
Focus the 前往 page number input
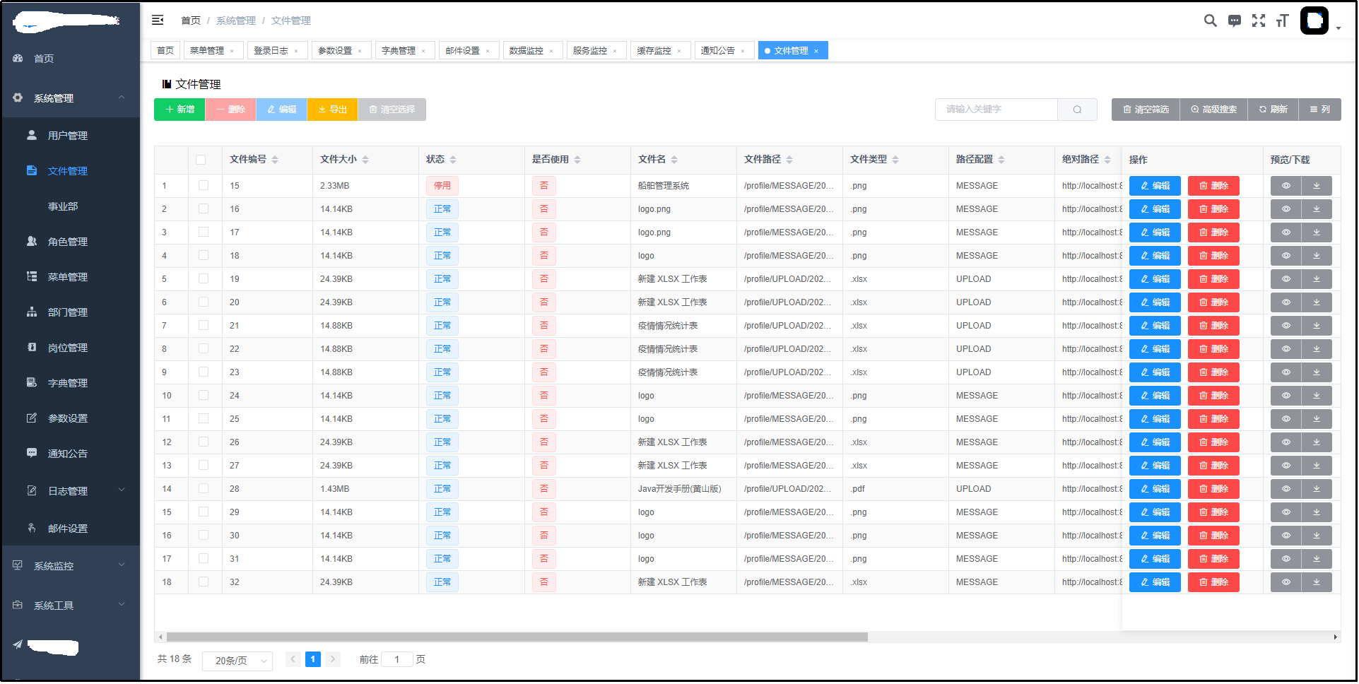397,659
